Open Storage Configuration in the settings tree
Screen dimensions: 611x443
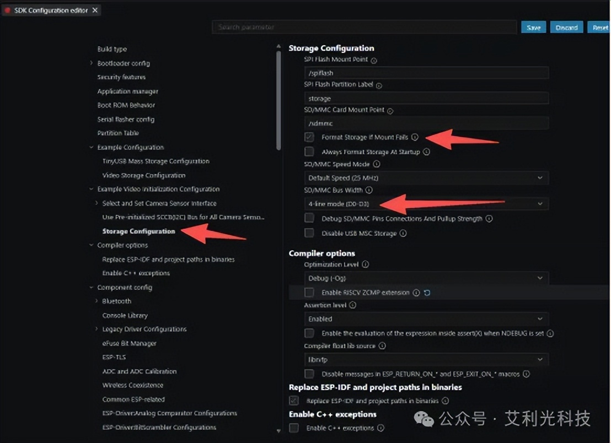pos(139,231)
